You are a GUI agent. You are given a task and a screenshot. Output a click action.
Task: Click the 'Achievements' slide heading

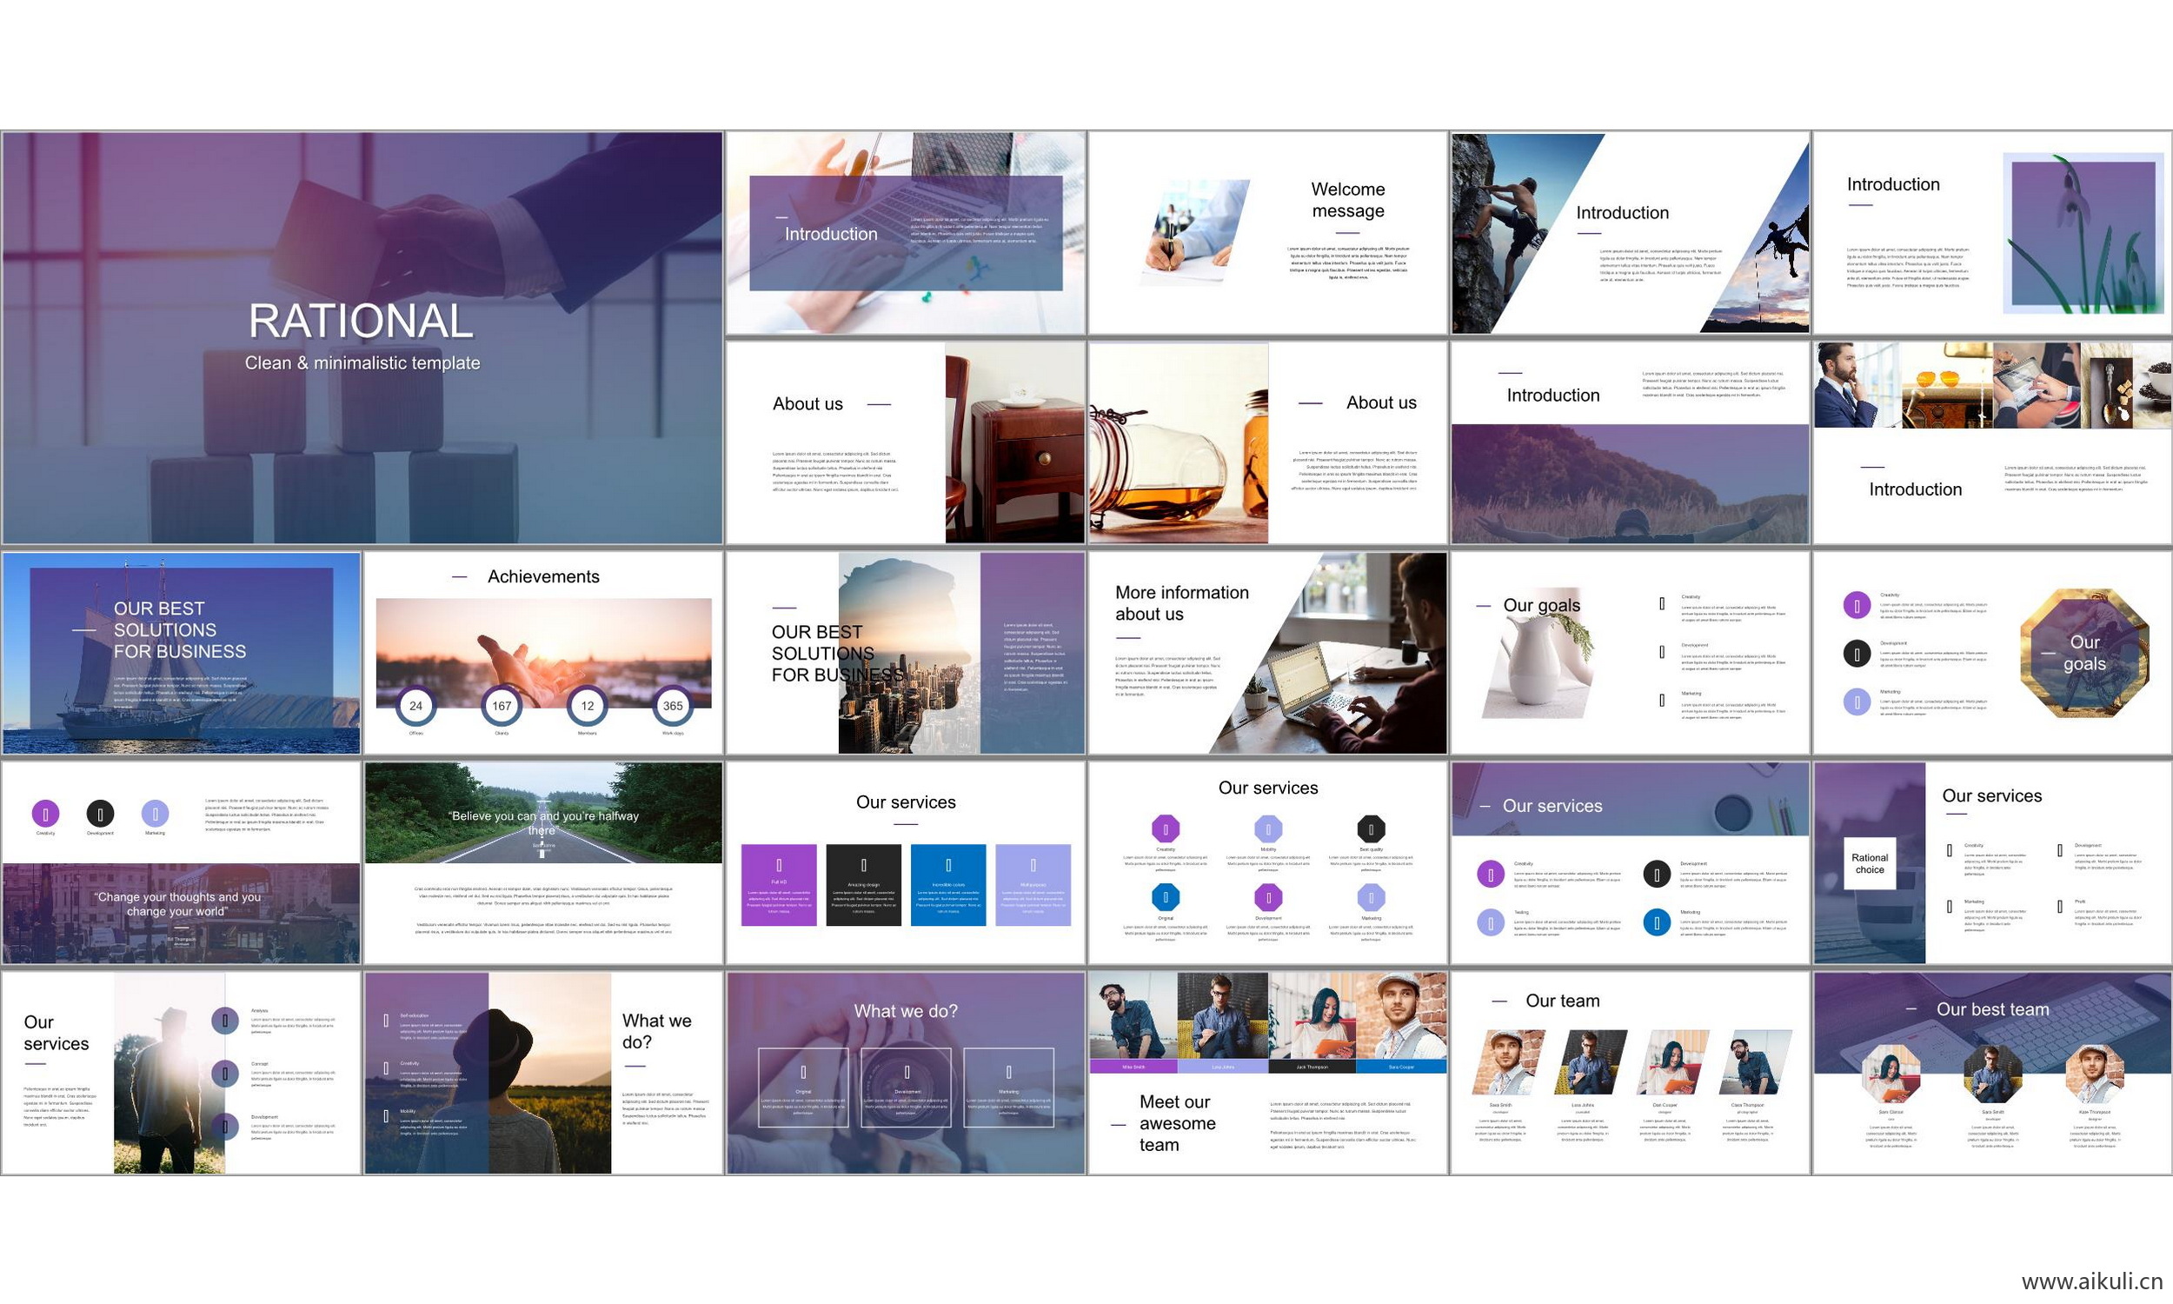click(542, 576)
